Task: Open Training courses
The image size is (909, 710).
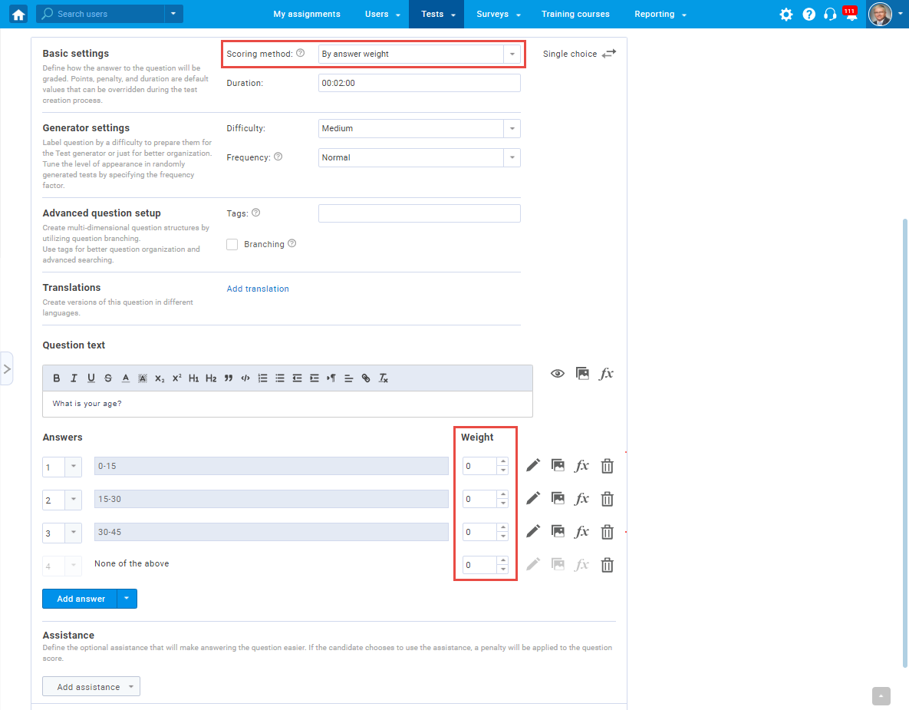Action: [x=575, y=14]
